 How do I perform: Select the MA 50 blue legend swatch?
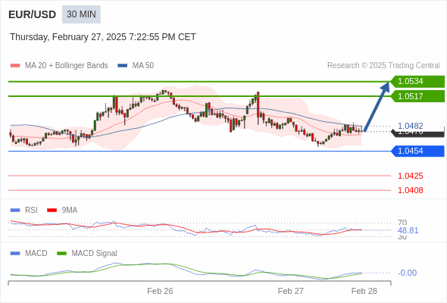point(123,66)
